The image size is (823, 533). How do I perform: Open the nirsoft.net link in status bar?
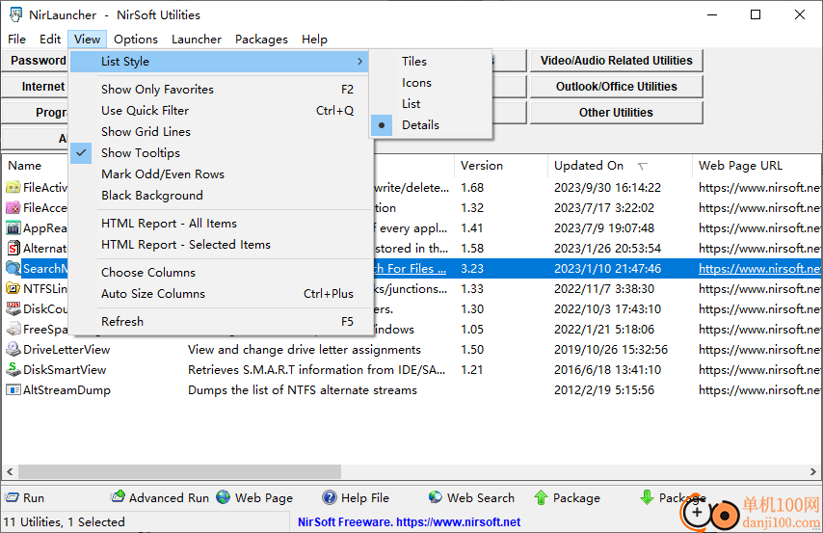pos(458,522)
